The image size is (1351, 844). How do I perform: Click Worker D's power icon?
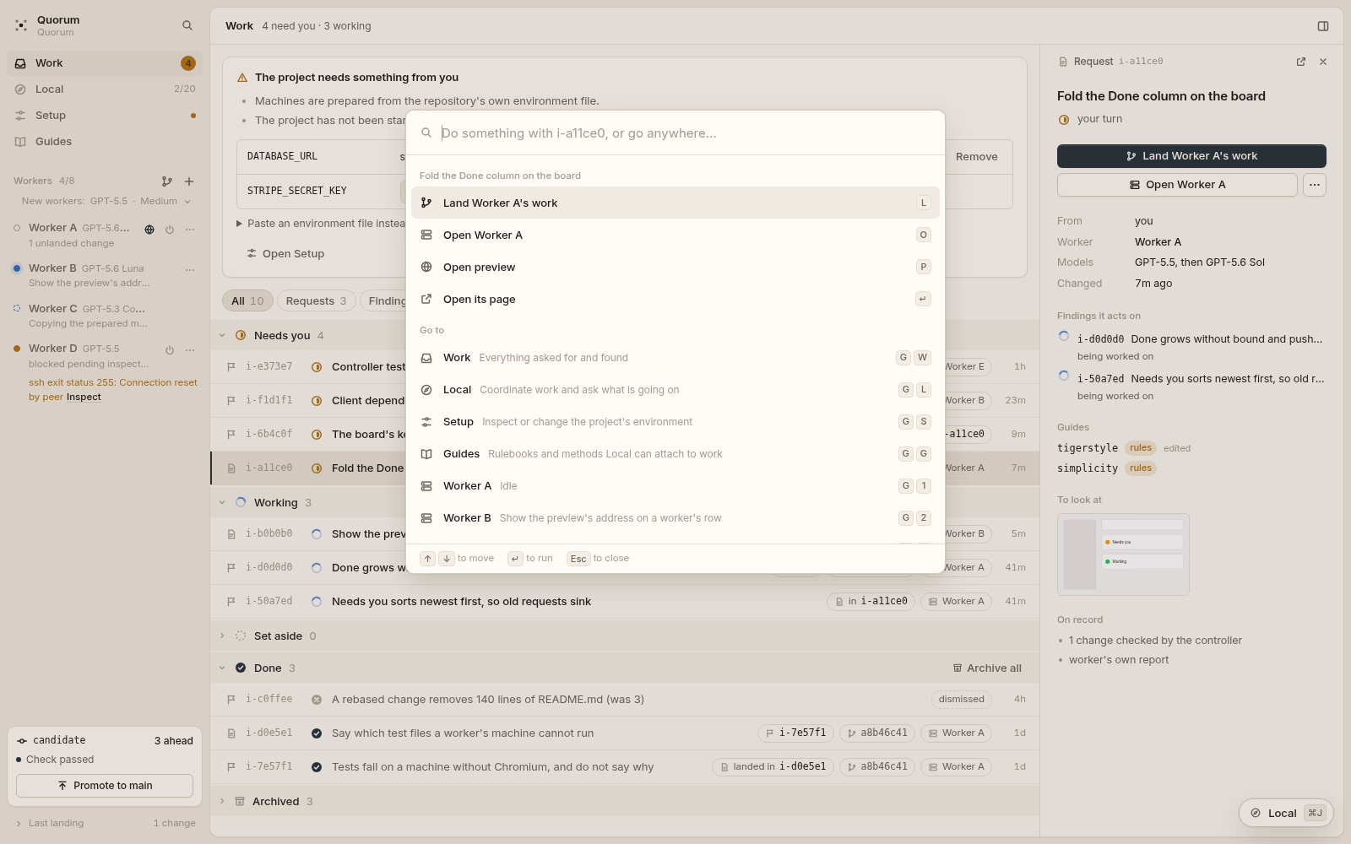[x=170, y=350]
